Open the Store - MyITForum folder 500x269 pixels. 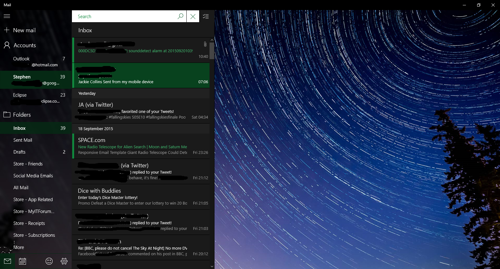36,211
